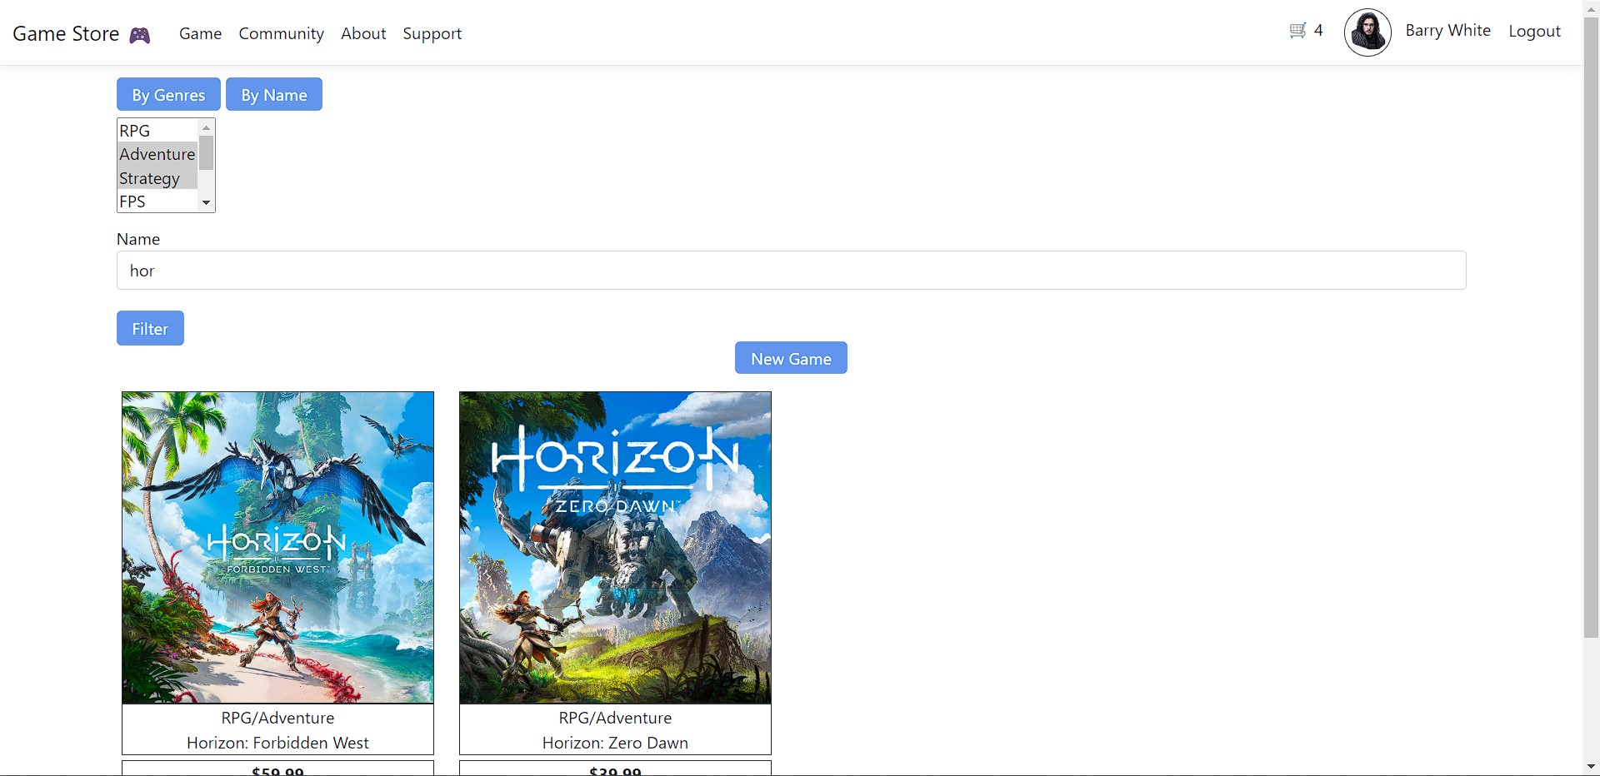Screen dimensions: 1600x776
Task: Select FPS in the genre list
Action: coord(157,201)
